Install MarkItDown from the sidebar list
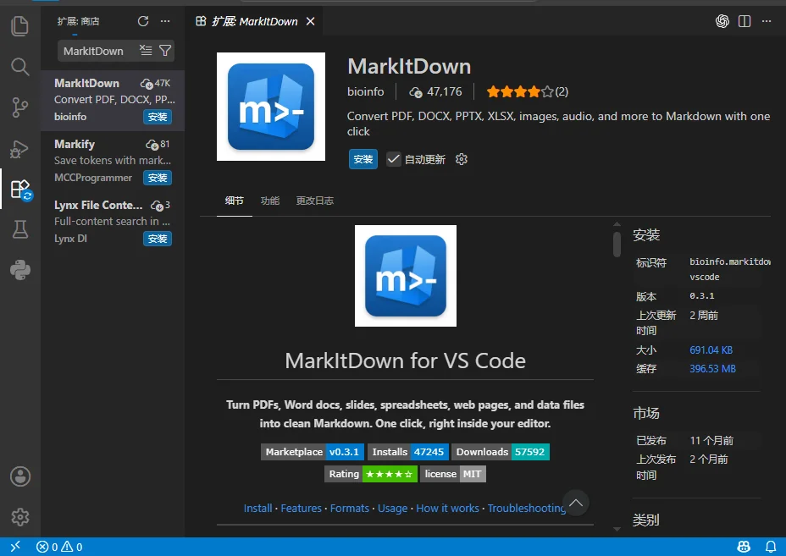Screen dimensions: 786x556 158,117
